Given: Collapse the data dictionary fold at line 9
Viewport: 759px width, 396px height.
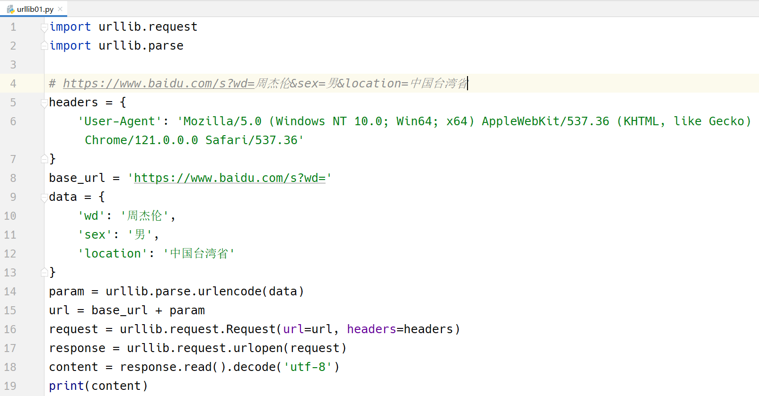Looking at the screenshot, I should (x=44, y=197).
